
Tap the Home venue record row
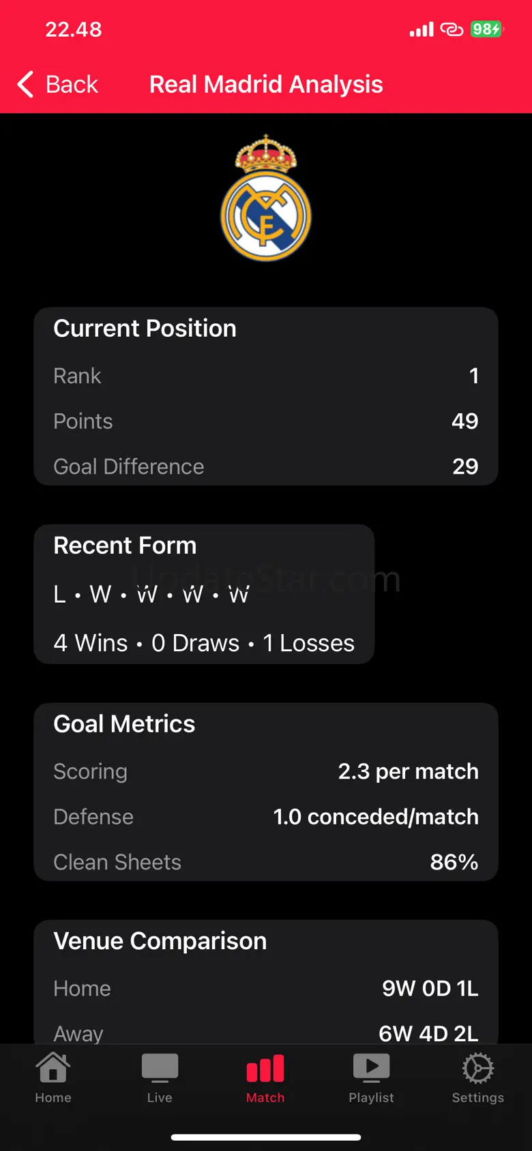point(266,989)
